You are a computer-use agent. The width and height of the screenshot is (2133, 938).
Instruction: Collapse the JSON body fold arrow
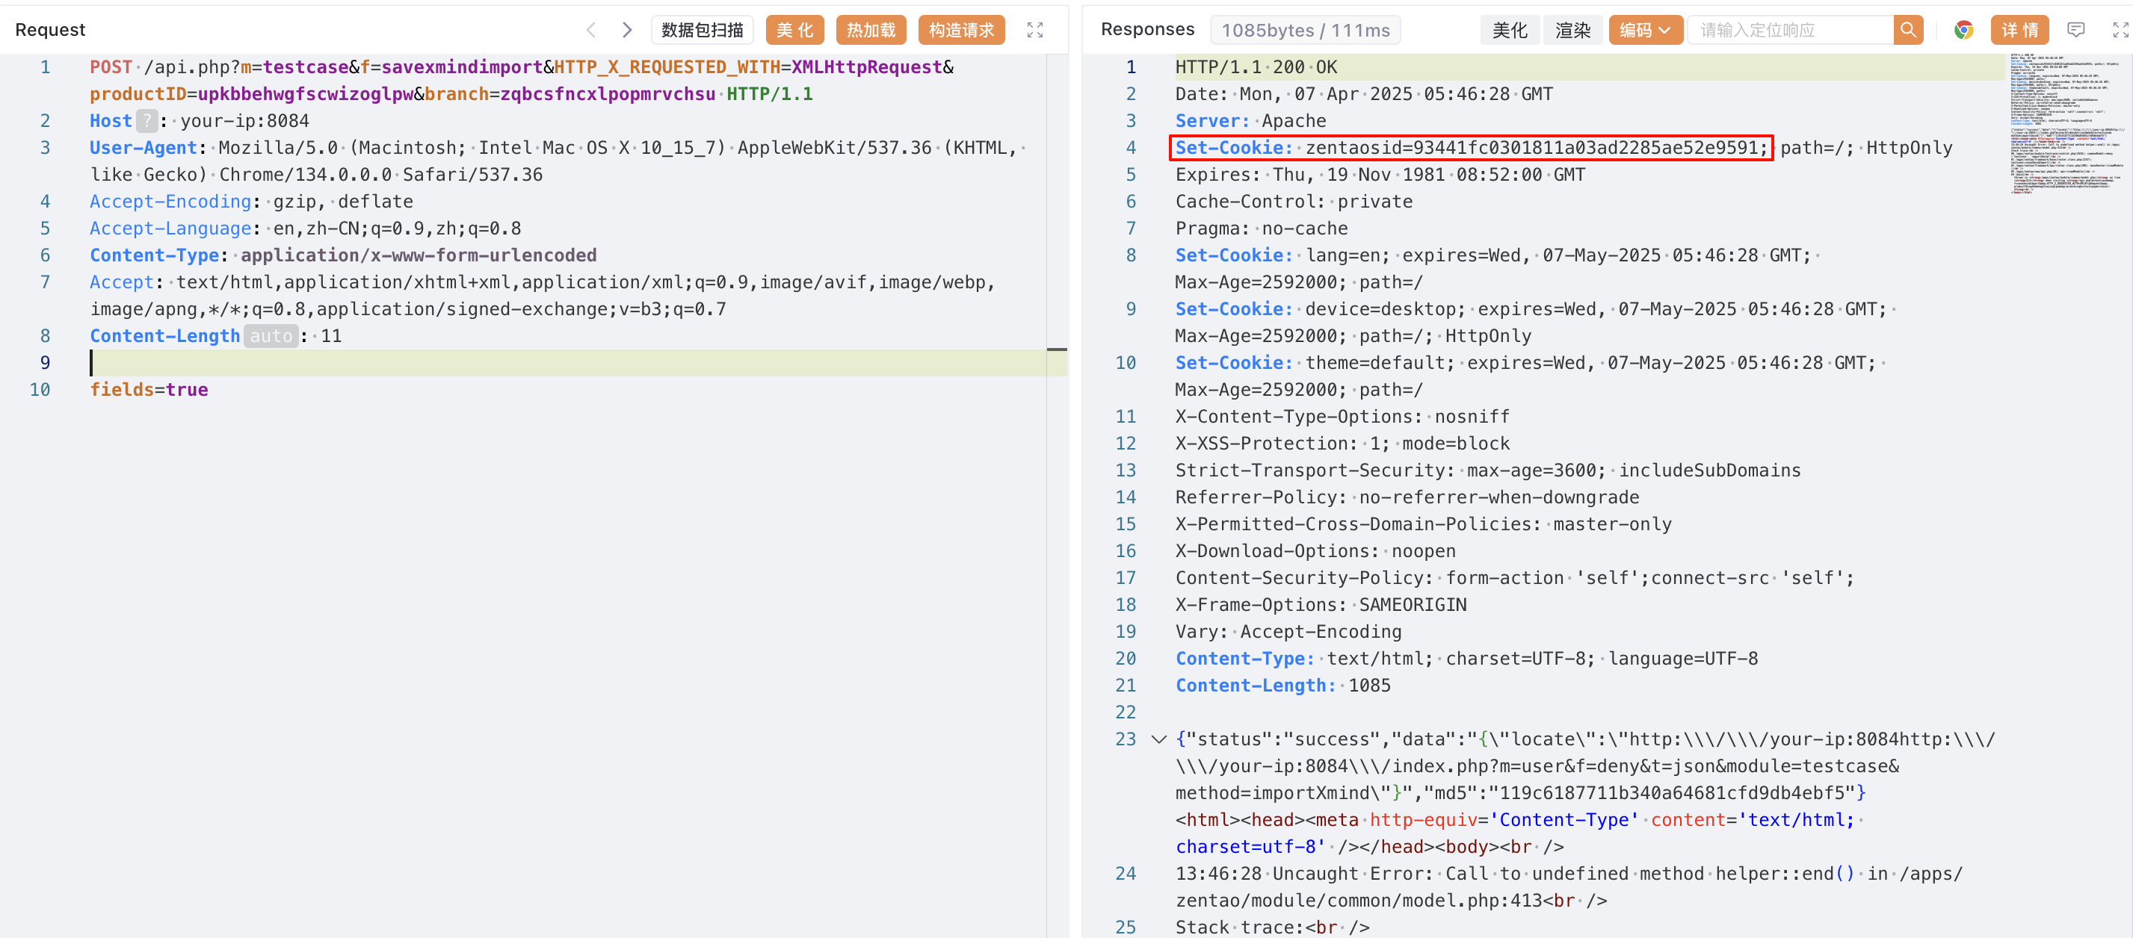[1158, 739]
